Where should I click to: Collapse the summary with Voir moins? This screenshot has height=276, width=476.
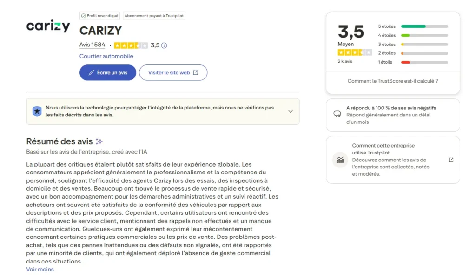click(40, 269)
